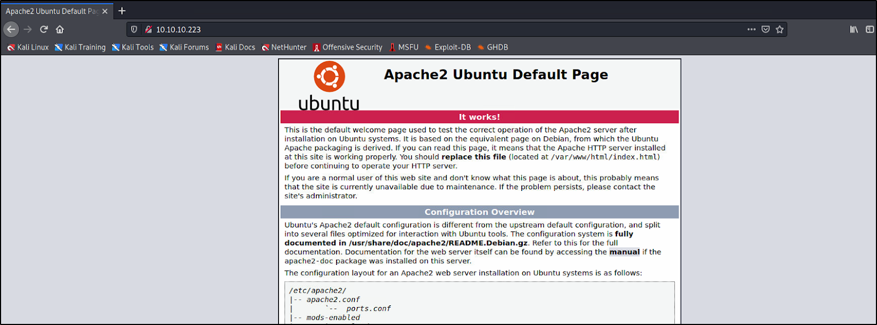Open Kali Linux bookmark

(28, 47)
